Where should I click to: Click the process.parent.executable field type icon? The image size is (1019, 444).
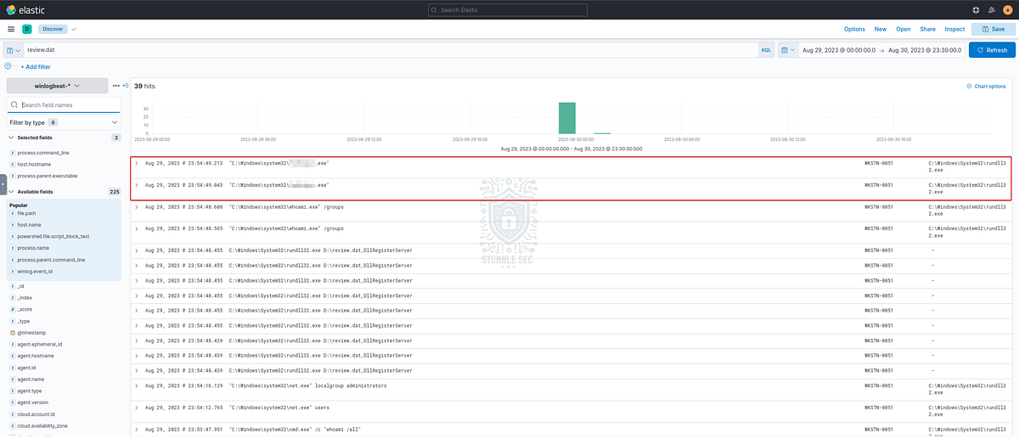pos(12,176)
